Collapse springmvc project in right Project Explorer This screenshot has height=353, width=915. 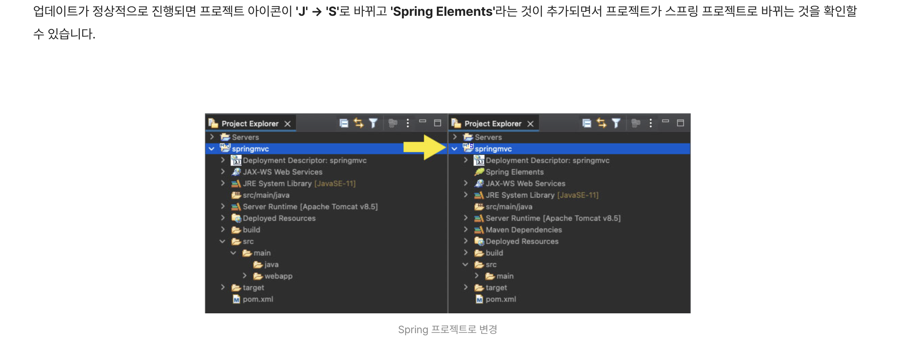pyautogui.click(x=454, y=149)
